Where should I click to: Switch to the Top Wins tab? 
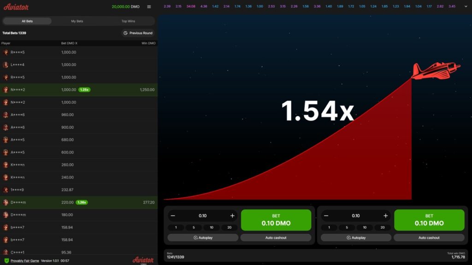click(x=128, y=21)
